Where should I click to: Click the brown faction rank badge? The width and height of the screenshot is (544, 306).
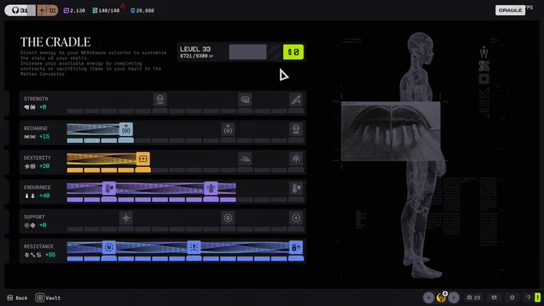tap(47, 10)
